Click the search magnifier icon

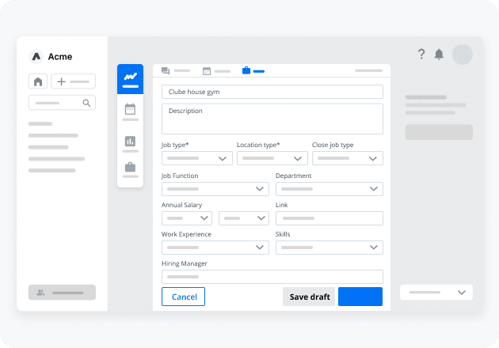tap(86, 103)
